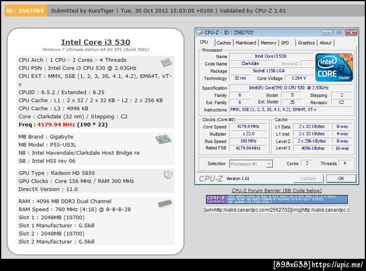Click the Core Speed value 4179.9 MHz
Image resolution: width=366 pixels, height=271 pixels.
click(x=248, y=127)
